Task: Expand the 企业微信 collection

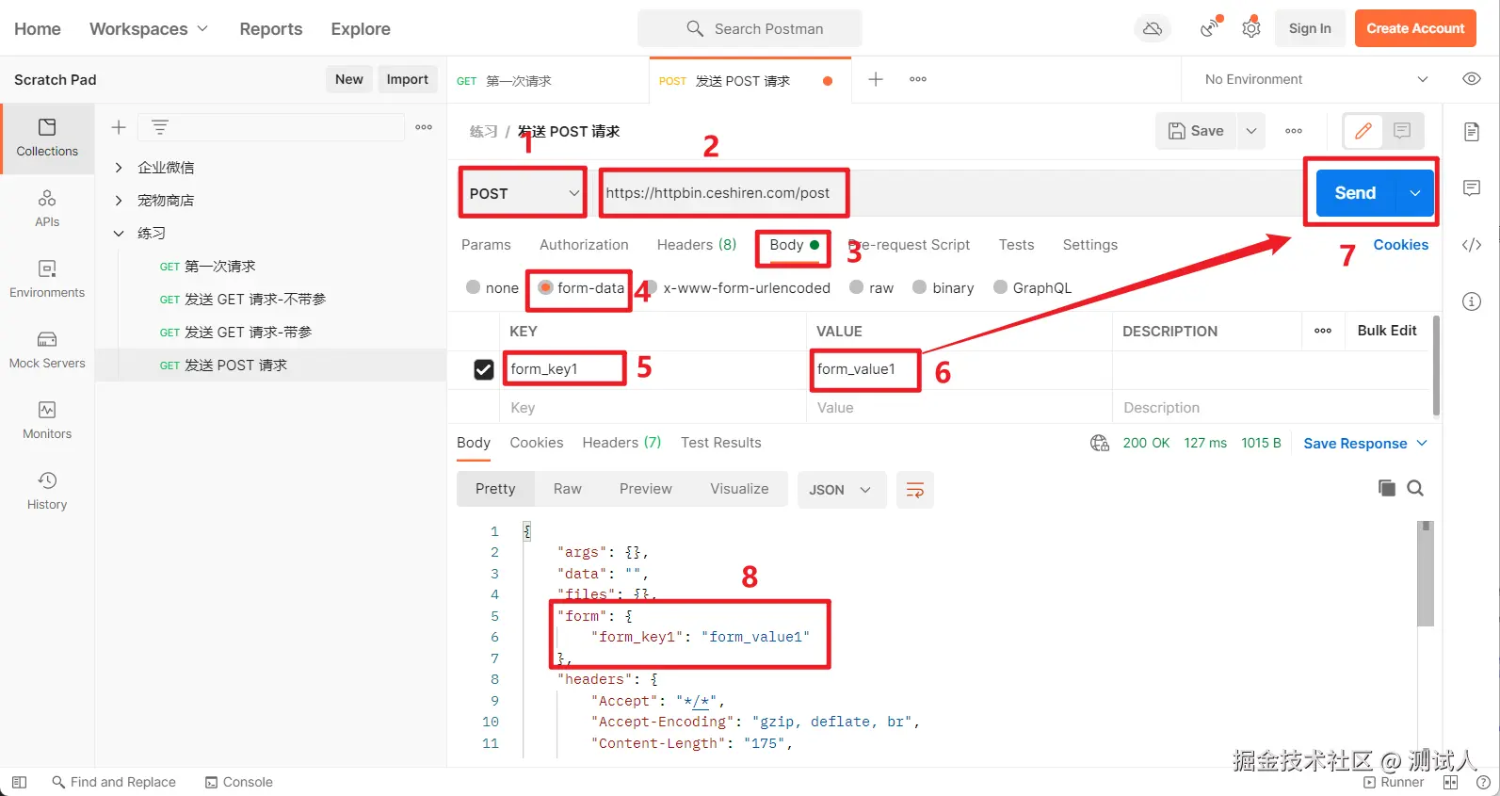Action: point(119,168)
